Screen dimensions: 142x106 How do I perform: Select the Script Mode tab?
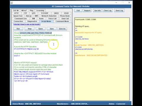click(46, 21)
